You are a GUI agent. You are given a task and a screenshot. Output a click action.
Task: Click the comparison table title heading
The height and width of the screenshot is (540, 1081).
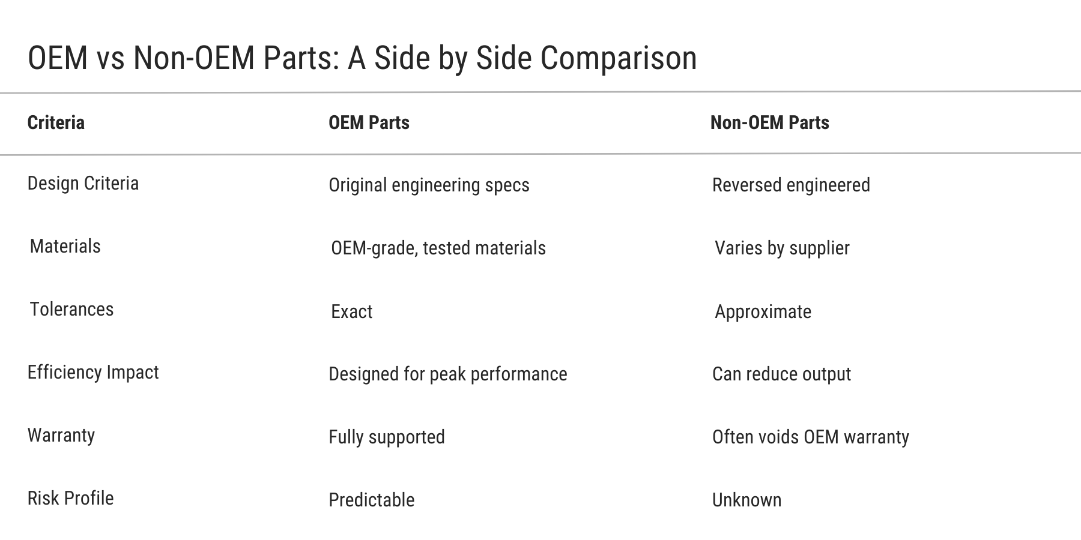pos(362,59)
